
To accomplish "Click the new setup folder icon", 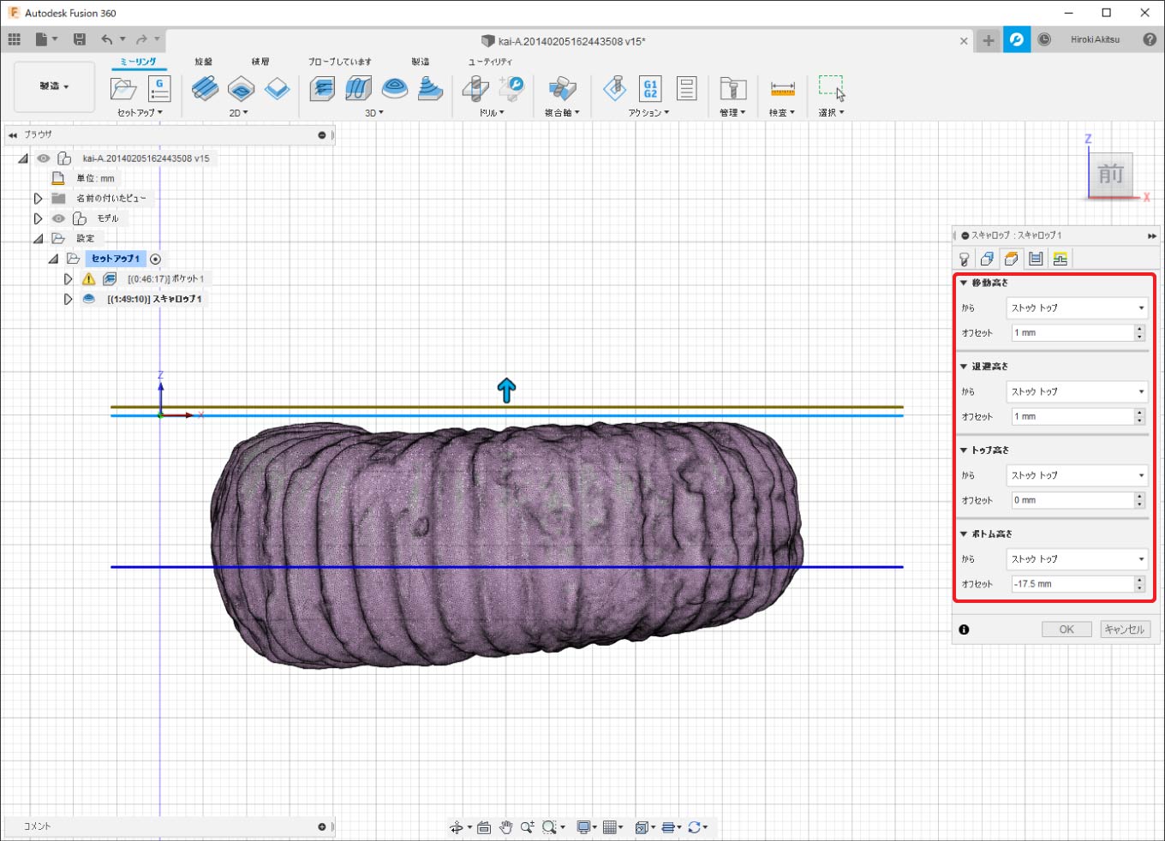I will coord(123,89).
